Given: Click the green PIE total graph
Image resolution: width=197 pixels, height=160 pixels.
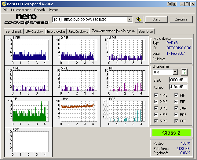Looking at the screenshot, I should (x=28, y=112).
